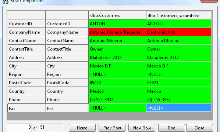
Task: Click ANTON in the dbo.Customers column
Action: tap(117, 23)
